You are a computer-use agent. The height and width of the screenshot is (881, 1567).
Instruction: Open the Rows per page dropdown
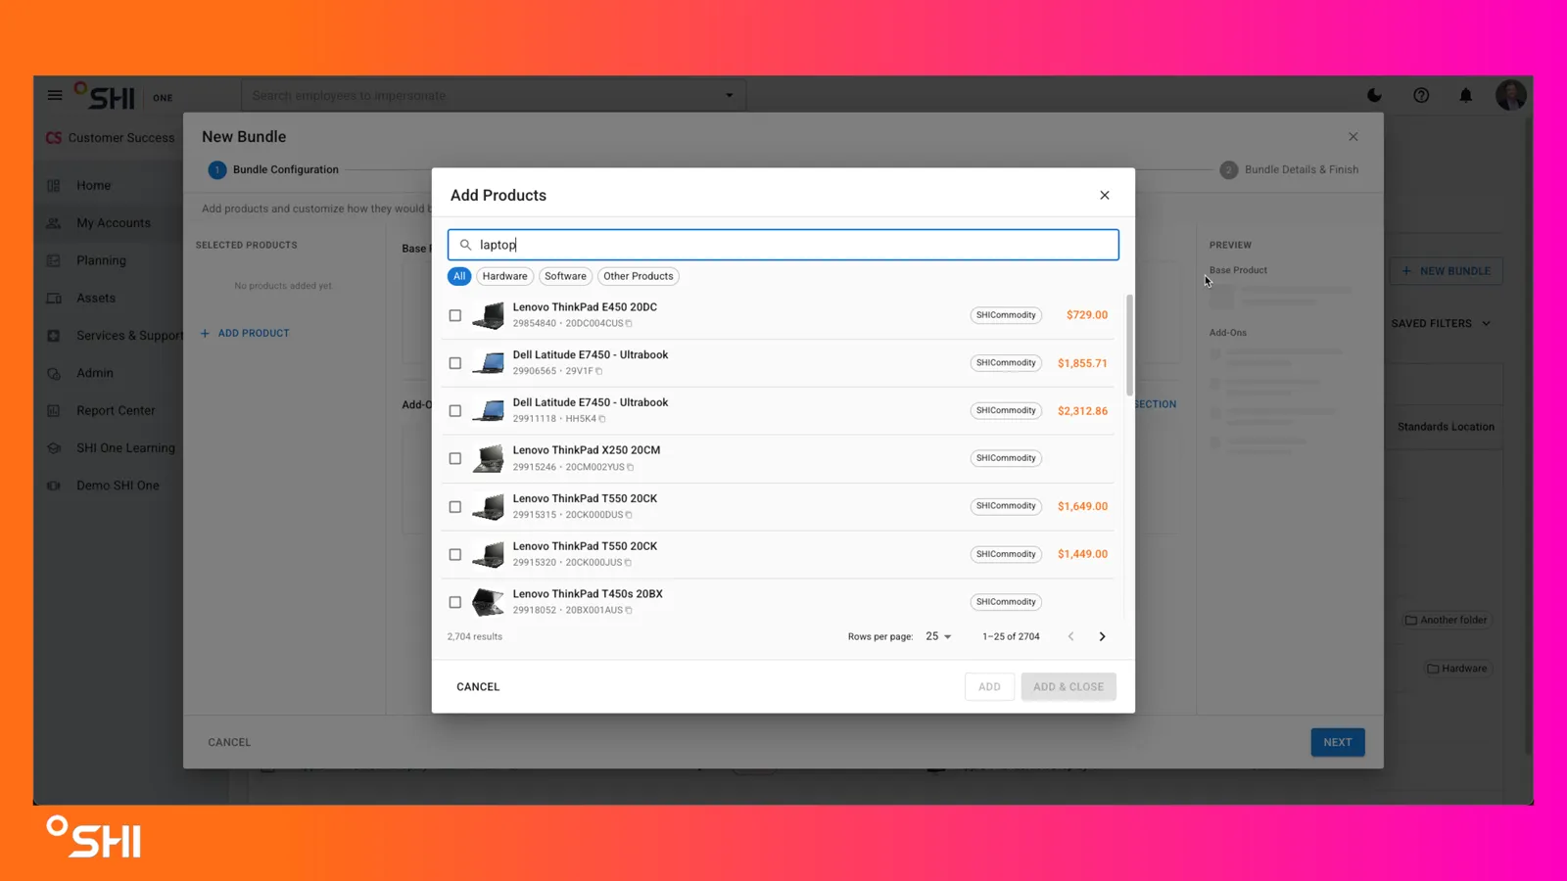(938, 636)
